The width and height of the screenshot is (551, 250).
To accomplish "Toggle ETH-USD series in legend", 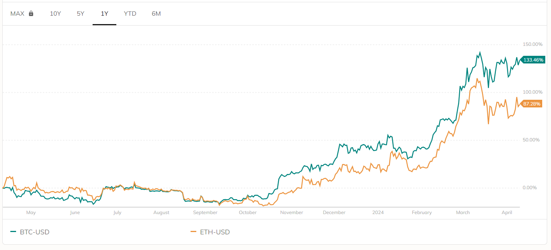I will pos(210,232).
